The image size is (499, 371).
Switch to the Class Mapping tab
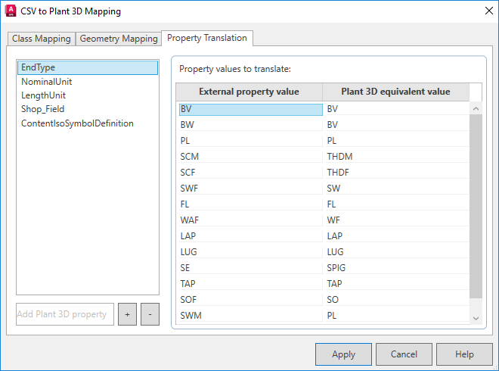42,39
